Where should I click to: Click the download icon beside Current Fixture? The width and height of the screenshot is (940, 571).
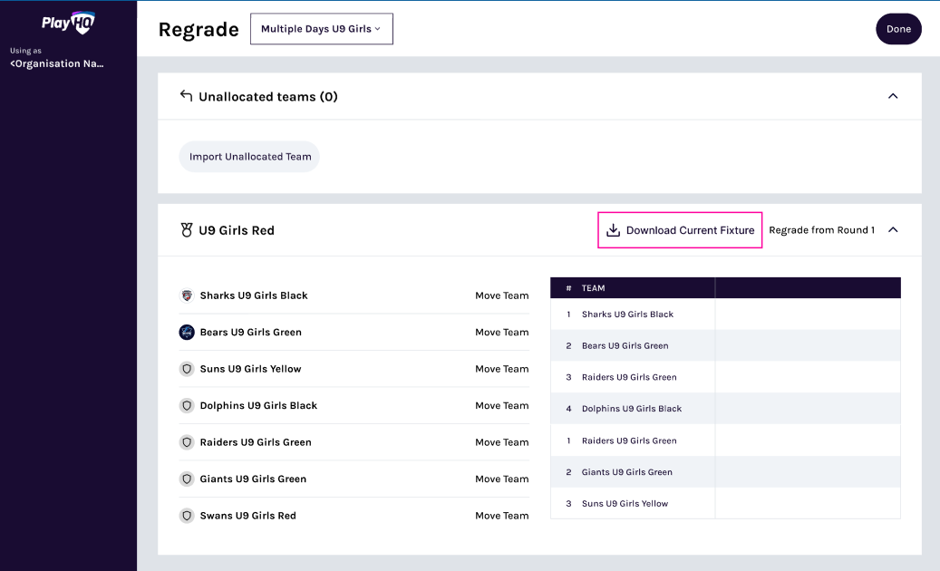[x=613, y=230]
